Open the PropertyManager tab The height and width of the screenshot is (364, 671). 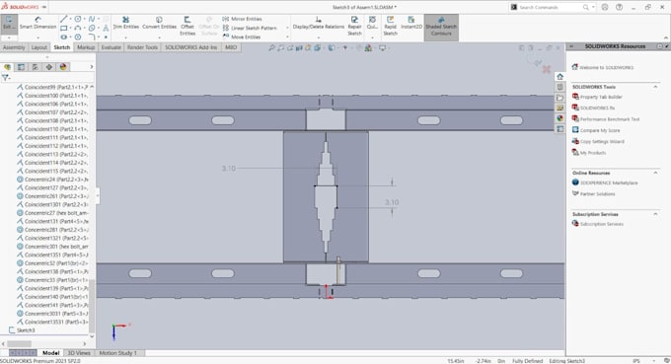(21, 67)
